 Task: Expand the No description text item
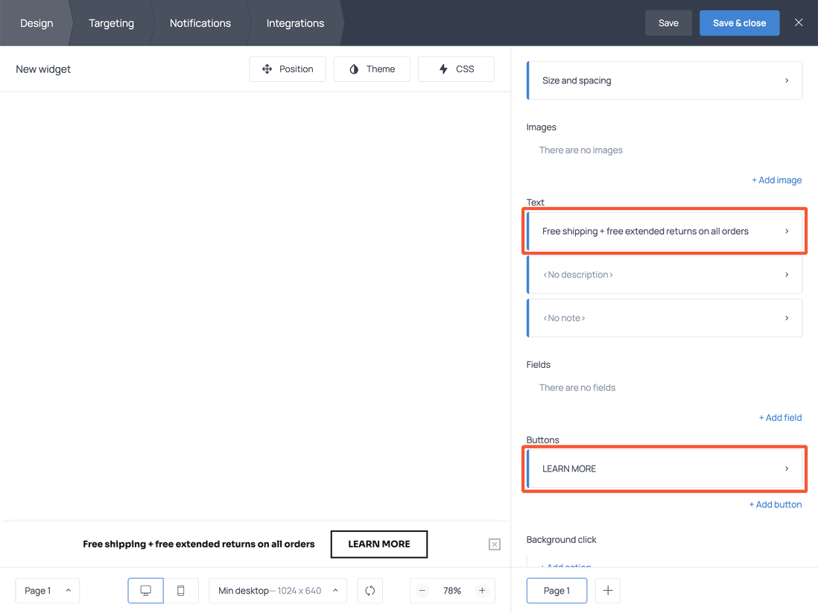click(x=664, y=274)
